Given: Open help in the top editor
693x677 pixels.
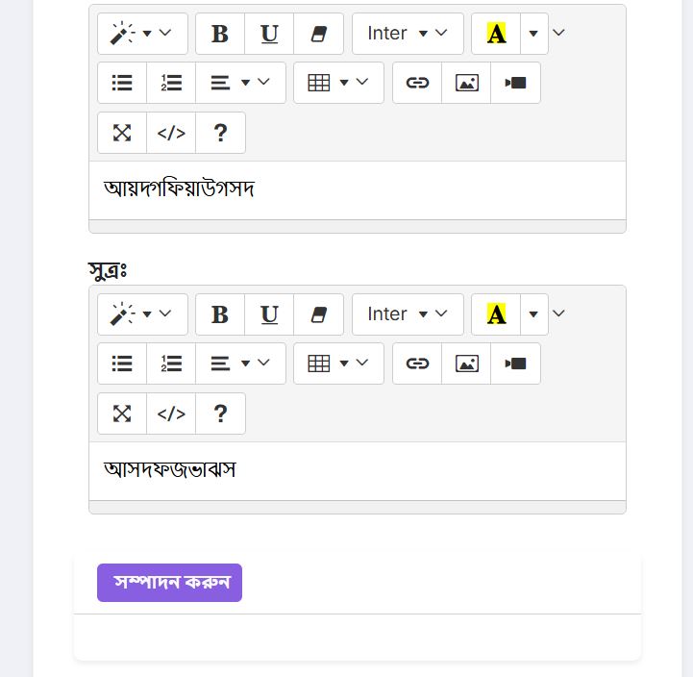Looking at the screenshot, I should (220, 133).
